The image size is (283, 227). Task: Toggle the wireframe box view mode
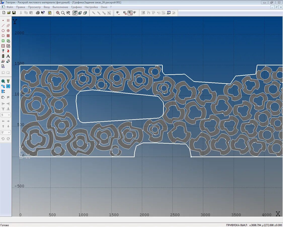75,13
